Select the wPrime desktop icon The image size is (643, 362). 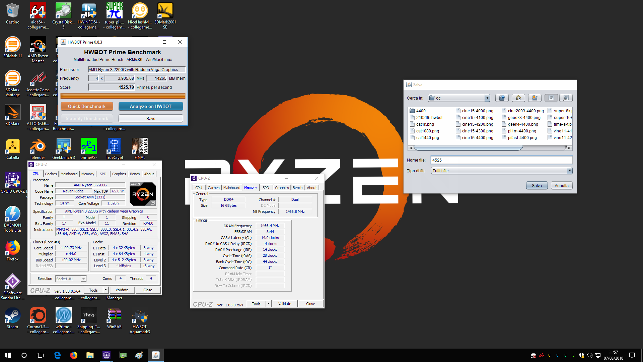(63, 321)
